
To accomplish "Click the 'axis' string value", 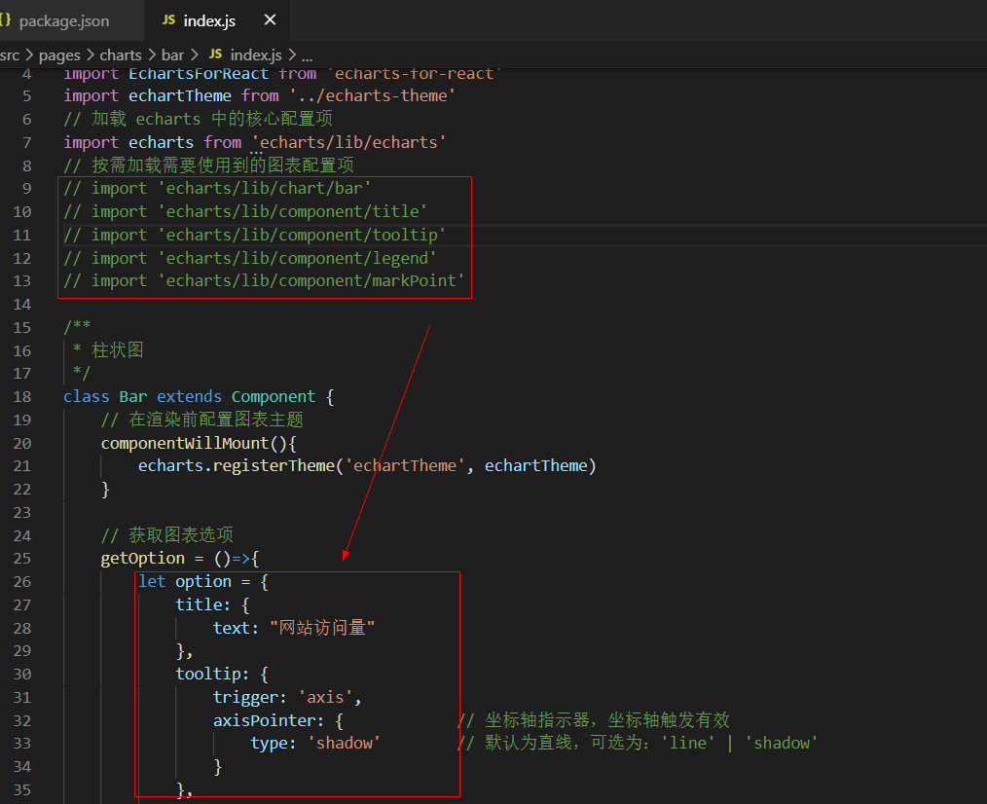I will [325, 698].
